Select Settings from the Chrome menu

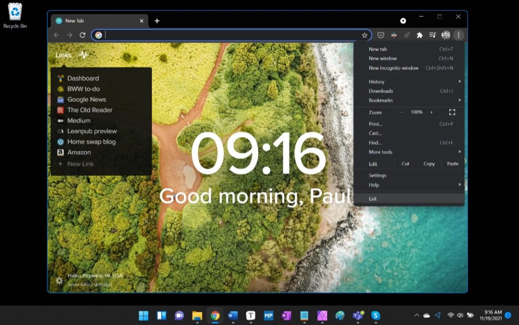[378, 175]
